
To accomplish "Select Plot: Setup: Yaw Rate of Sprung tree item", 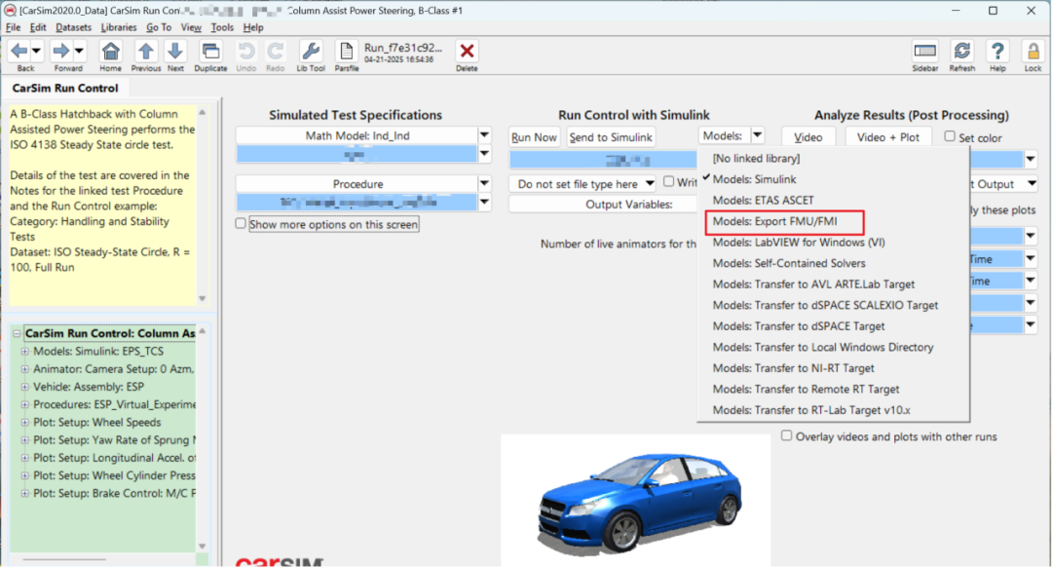I will point(114,440).
